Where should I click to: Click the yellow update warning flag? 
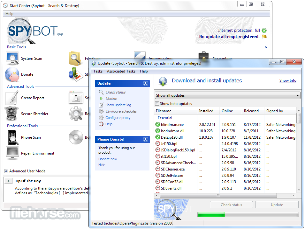(264, 37)
